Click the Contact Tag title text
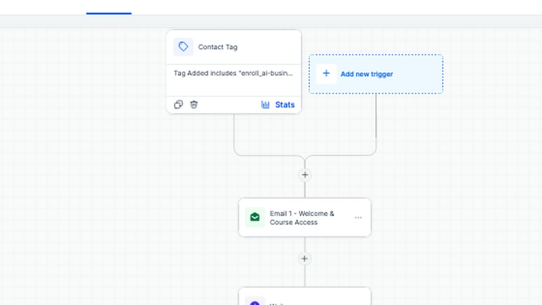 (218, 47)
